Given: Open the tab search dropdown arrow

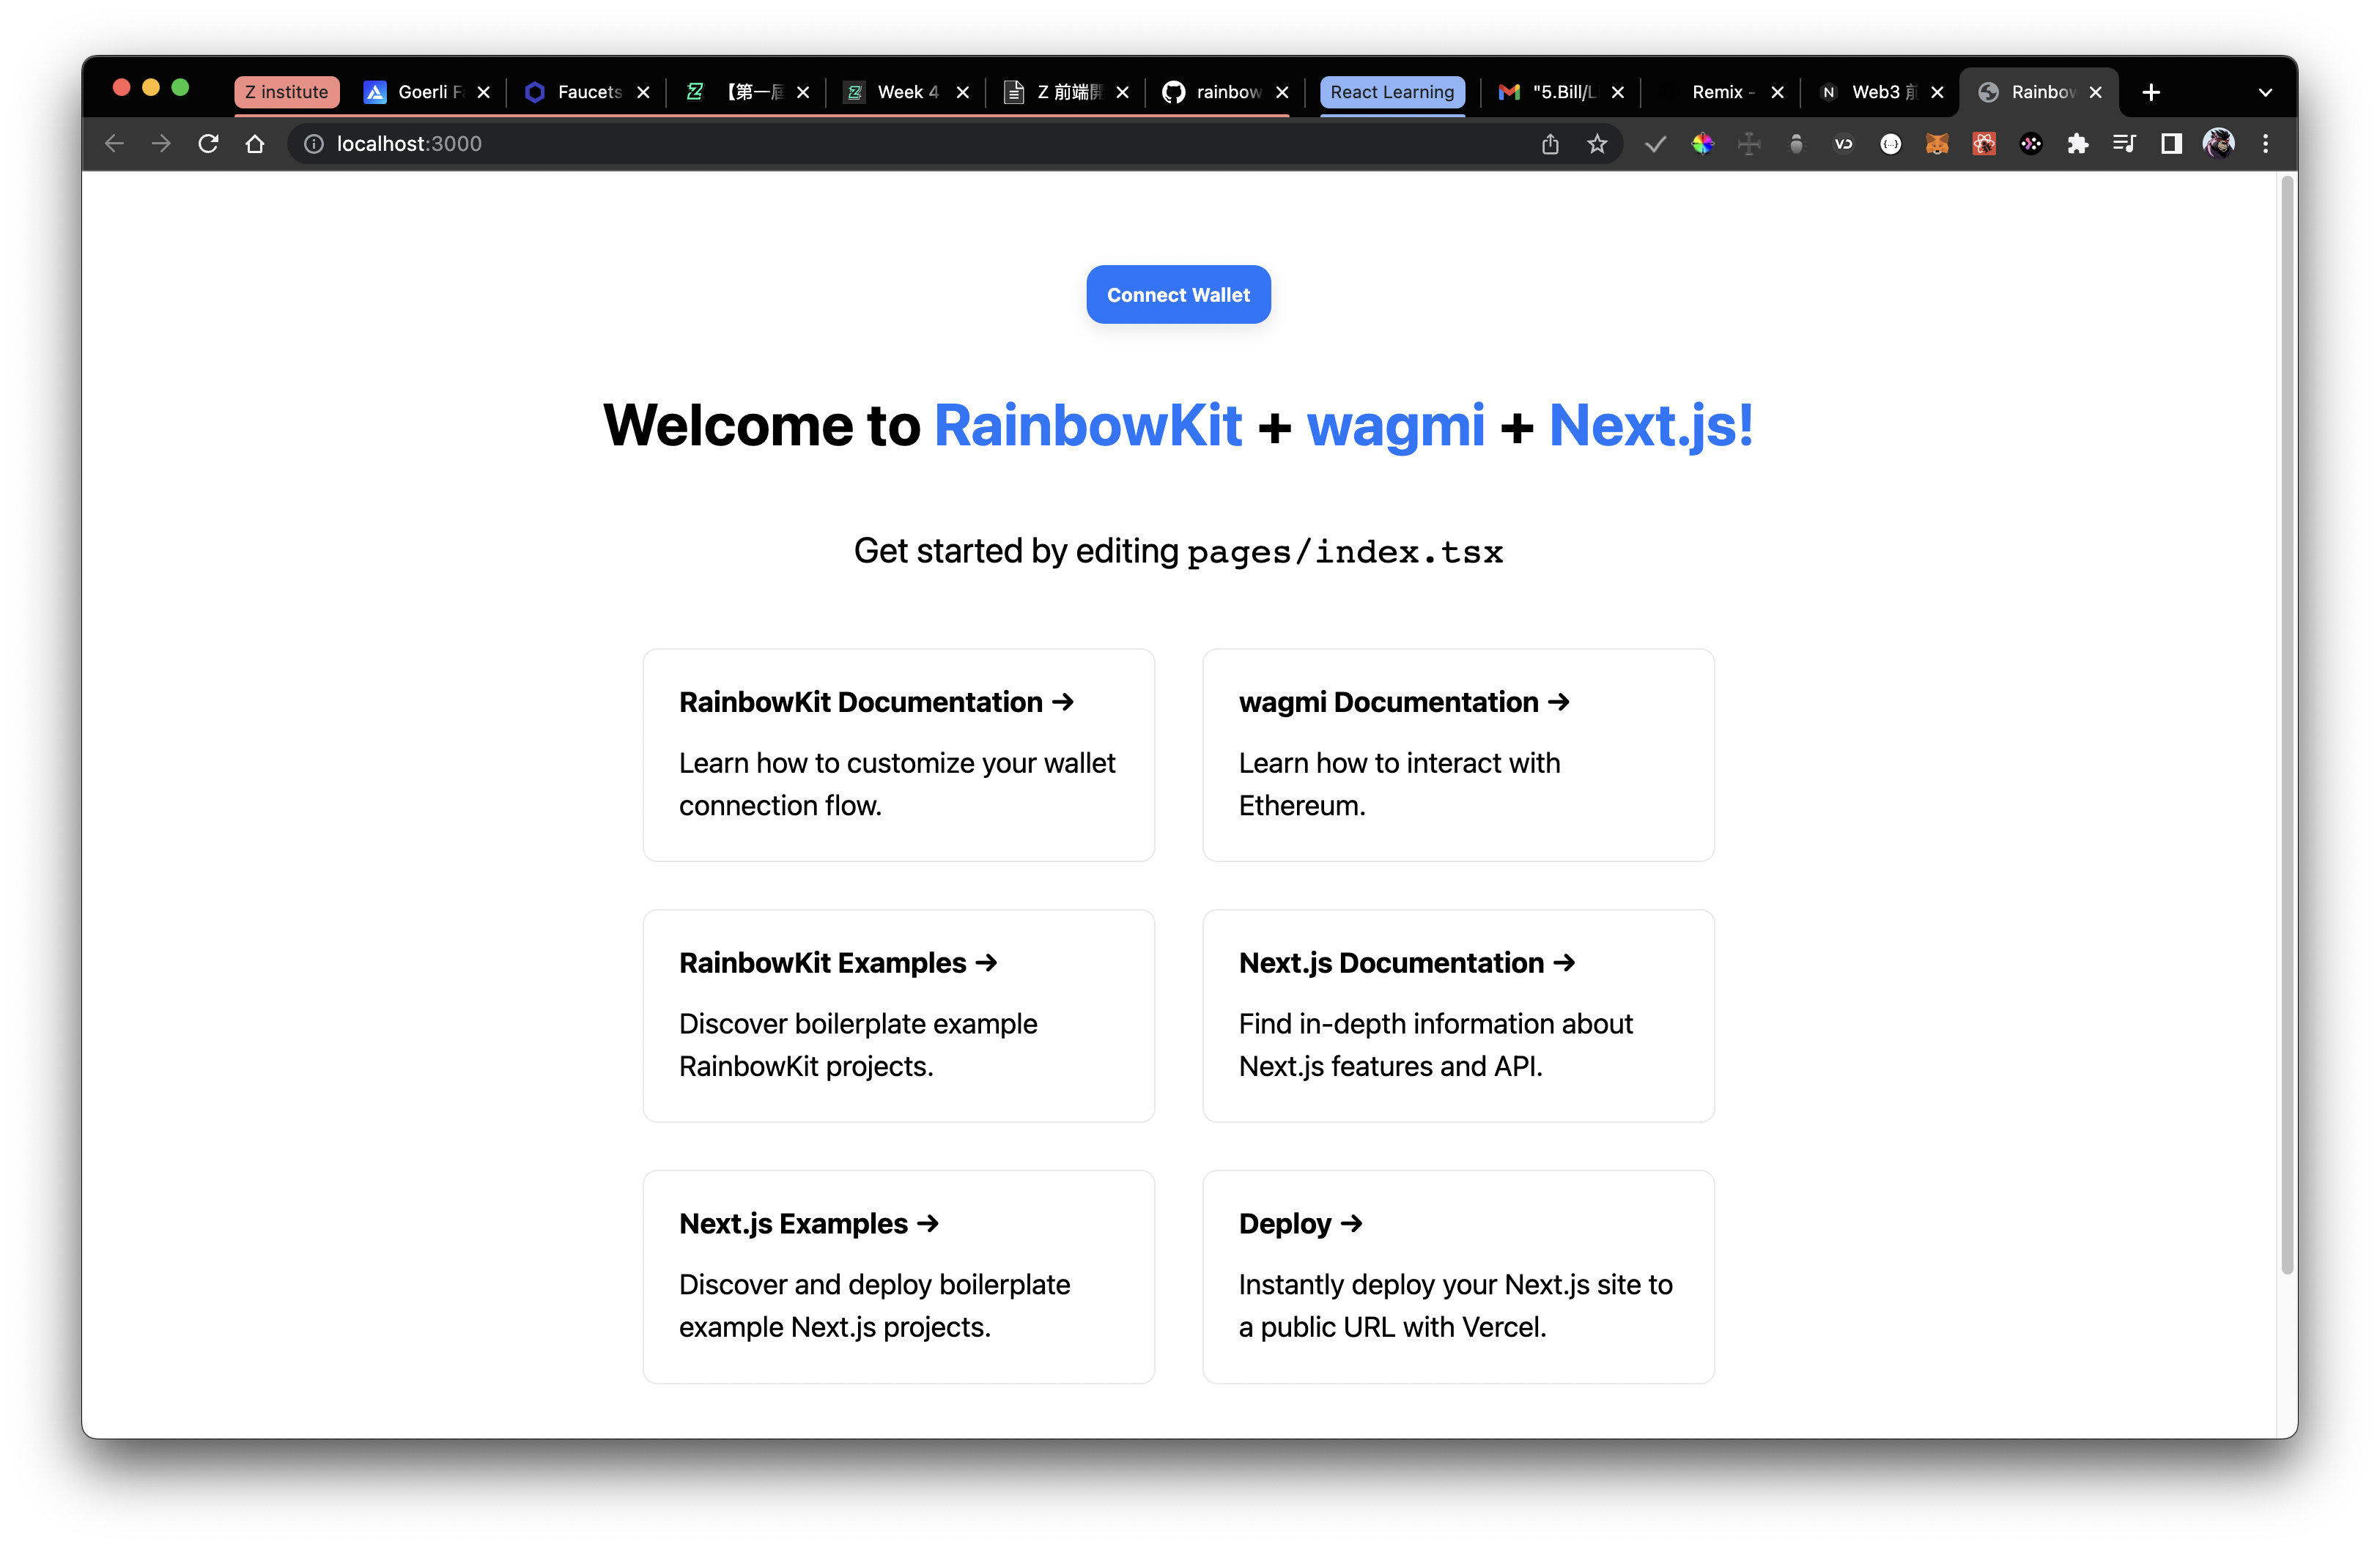Looking at the screenshot, I should point(2265,93).
